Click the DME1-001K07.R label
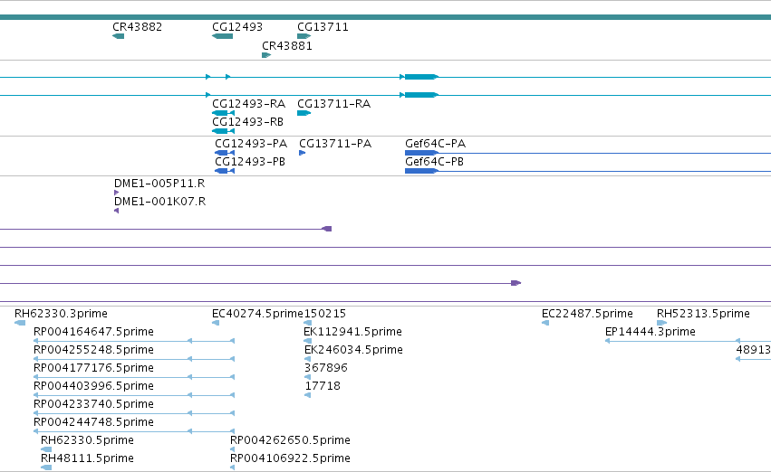This screenshot has height=472, width=771. (159, 202)
